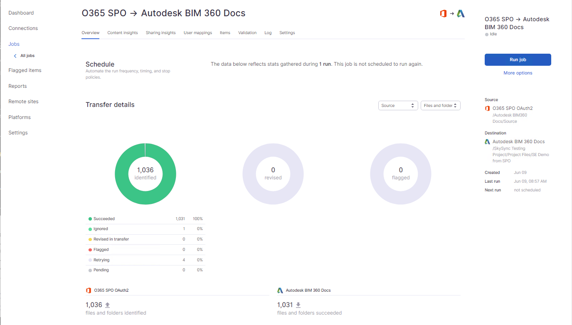572x325 pixels.
Task: Click the source path /Autodesk BIM360 Docs/Source
Action: click(x=510, y=118)
